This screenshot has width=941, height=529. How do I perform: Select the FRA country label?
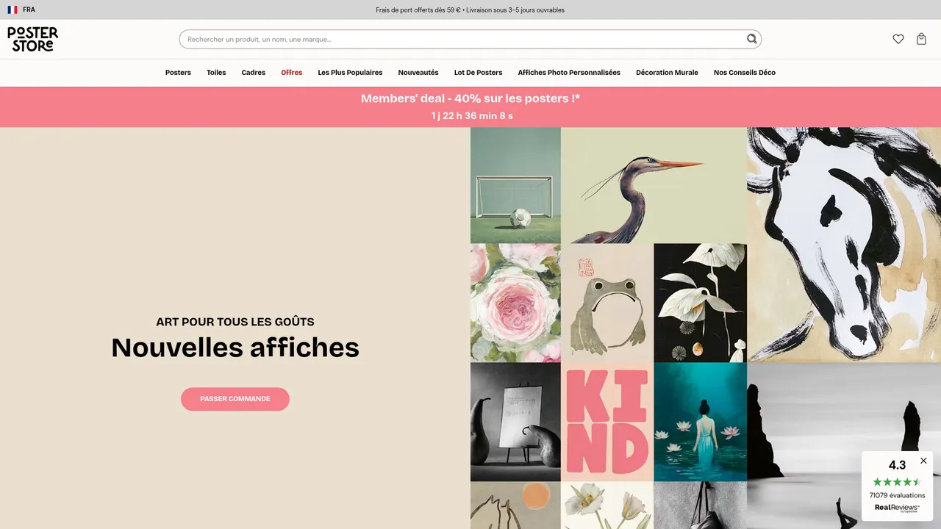29,10
